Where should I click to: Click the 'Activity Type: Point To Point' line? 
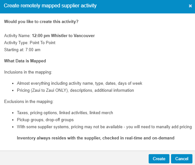coord(30,43)
